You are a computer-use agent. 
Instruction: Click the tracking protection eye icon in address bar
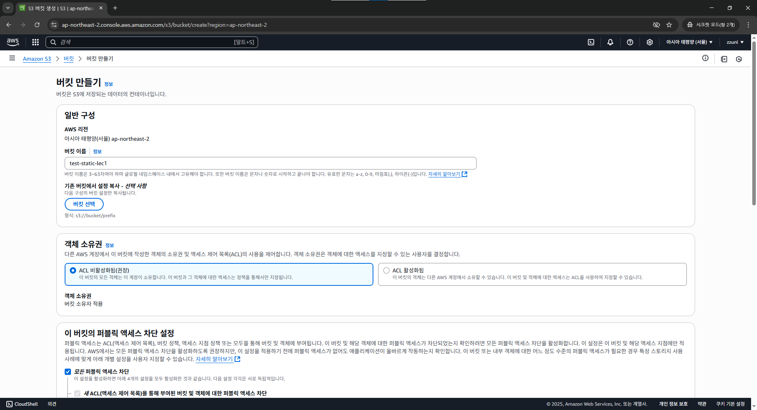coord(656,25)
